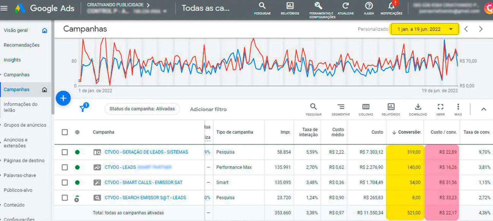Open the date range dropdown

pos(424,29)
